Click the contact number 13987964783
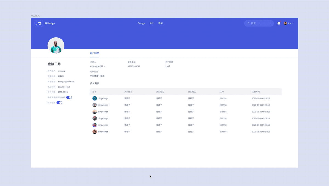 click(x=134, y=66)
